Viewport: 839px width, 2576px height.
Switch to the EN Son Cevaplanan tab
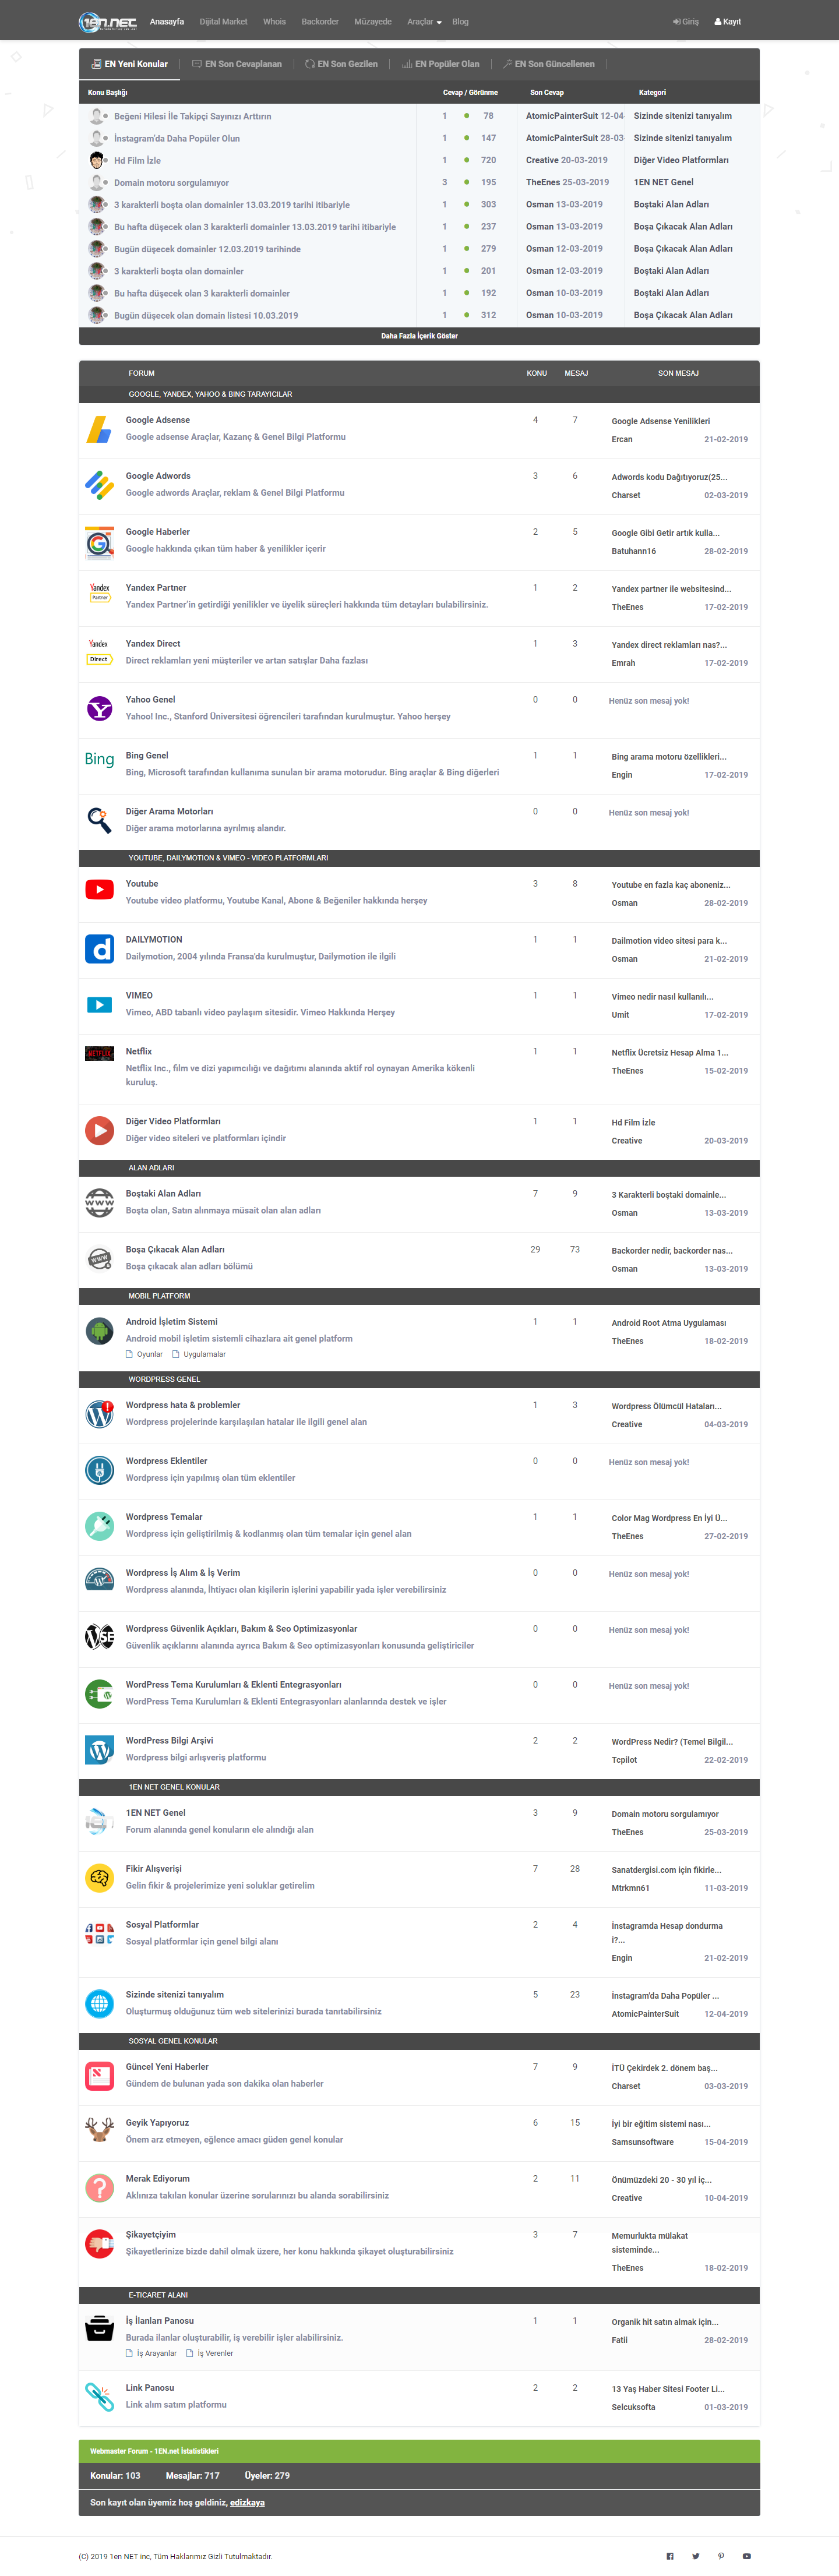[x=237, y=64]
